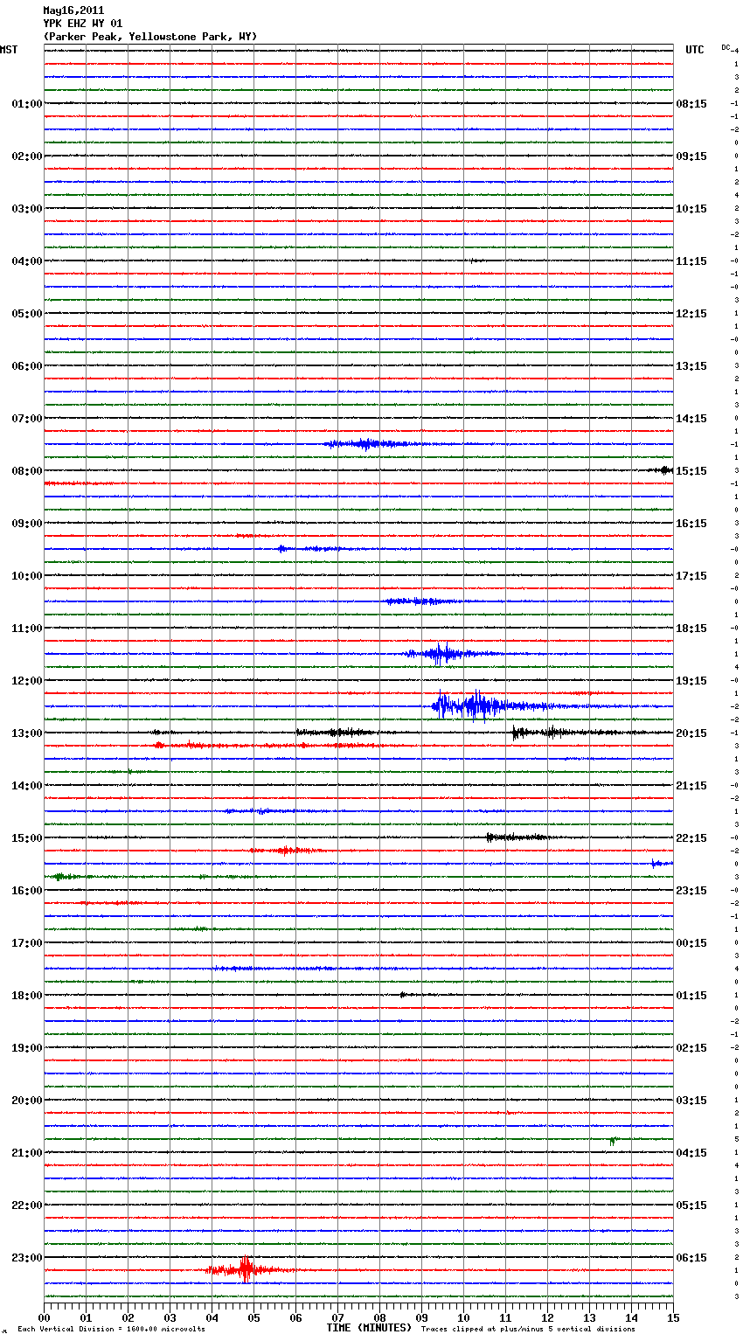Click the May16,2011 date label
Image resolution: width=743 pixels, height=1341 pixels.
[73, 10]
